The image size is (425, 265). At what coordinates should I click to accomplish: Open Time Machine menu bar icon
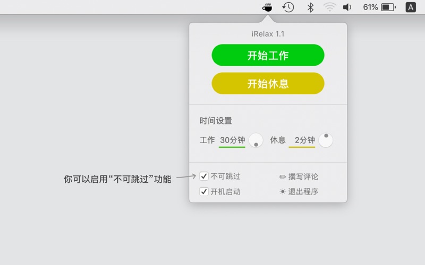[288, 7]
